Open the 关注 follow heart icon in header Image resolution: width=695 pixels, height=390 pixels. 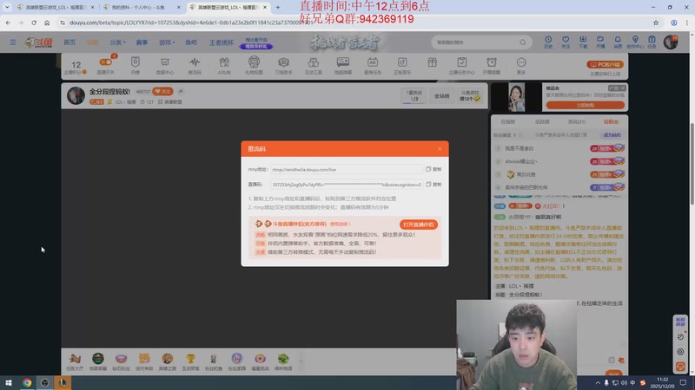click(566, 42)
